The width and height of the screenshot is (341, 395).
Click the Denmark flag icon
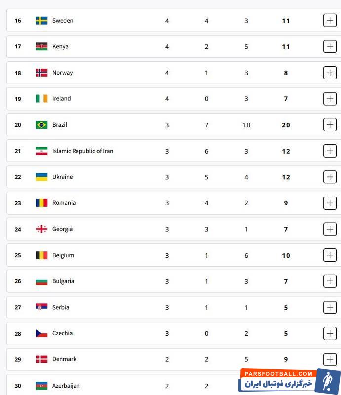[x=41, y=359]
